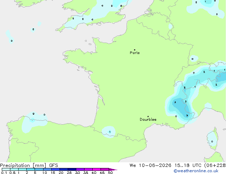Pick the 40–45 mm magenta legend swatch

[x=97, y=169]
